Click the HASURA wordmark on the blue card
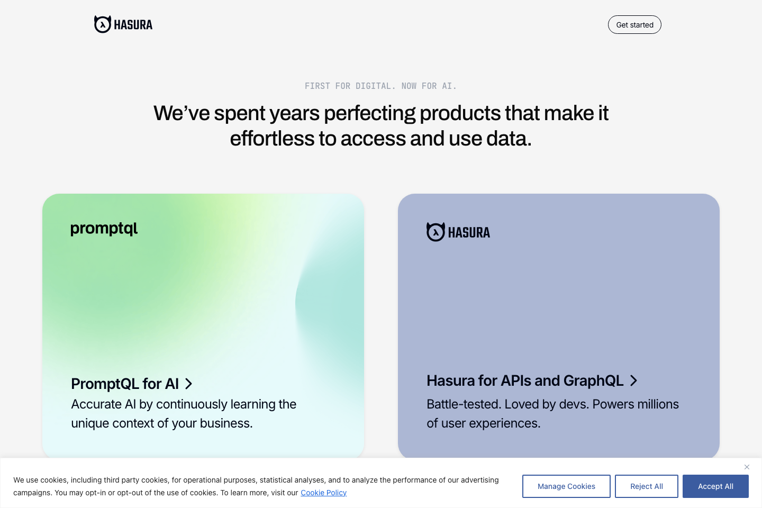The height and width of the screenshot is (508, 762). coord(469,232)
